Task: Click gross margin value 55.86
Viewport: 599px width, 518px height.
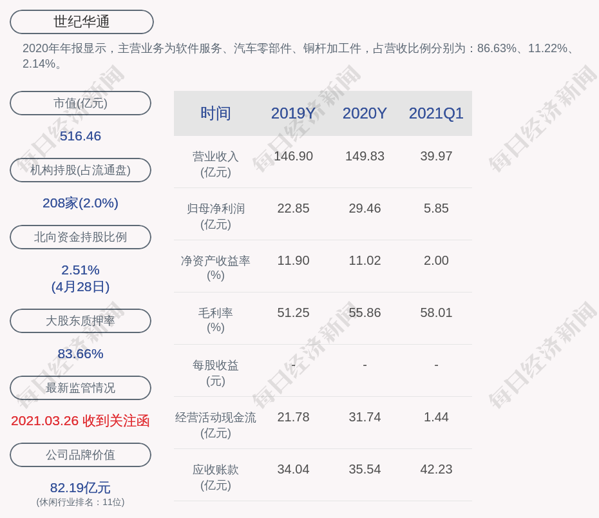Action: point(365,312)
